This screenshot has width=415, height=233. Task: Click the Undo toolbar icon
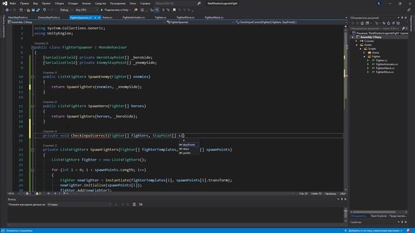(x=45, y=10)
